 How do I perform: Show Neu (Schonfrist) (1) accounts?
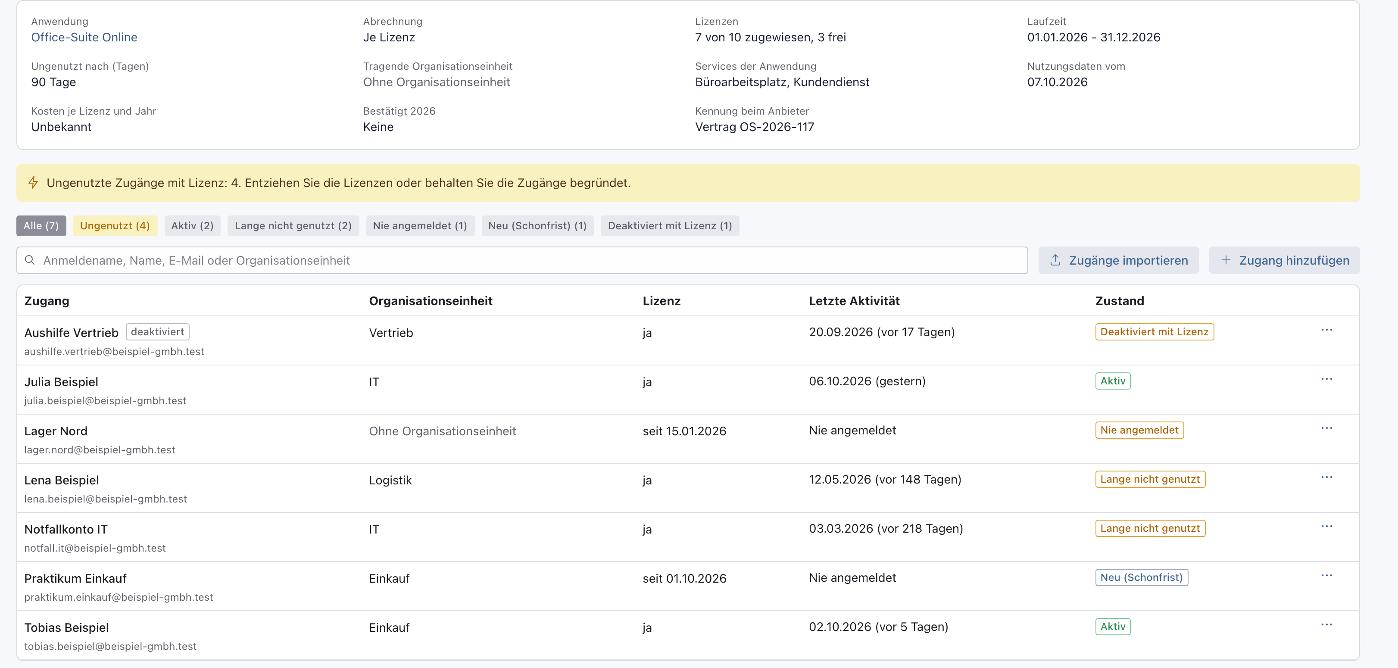[537, 226]
